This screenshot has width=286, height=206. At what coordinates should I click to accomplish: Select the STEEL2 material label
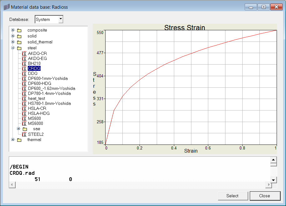[x=36, y=134]
